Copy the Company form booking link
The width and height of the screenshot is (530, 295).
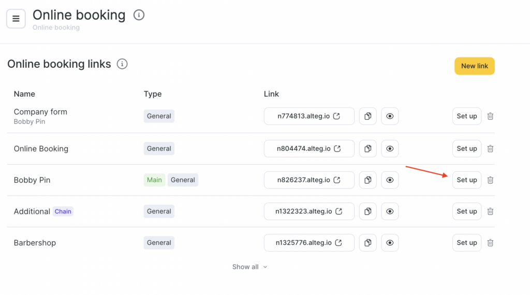point(367,116)
